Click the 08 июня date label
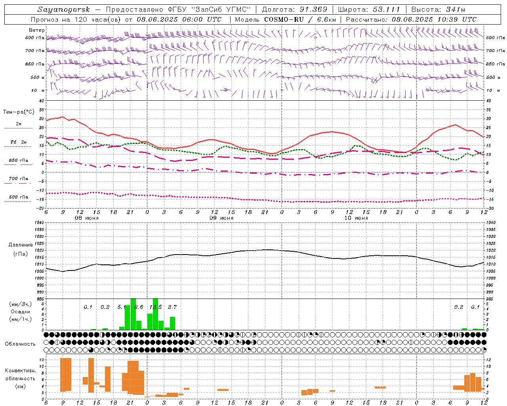This screenshot has height=406, width=507. pos(87,218)
